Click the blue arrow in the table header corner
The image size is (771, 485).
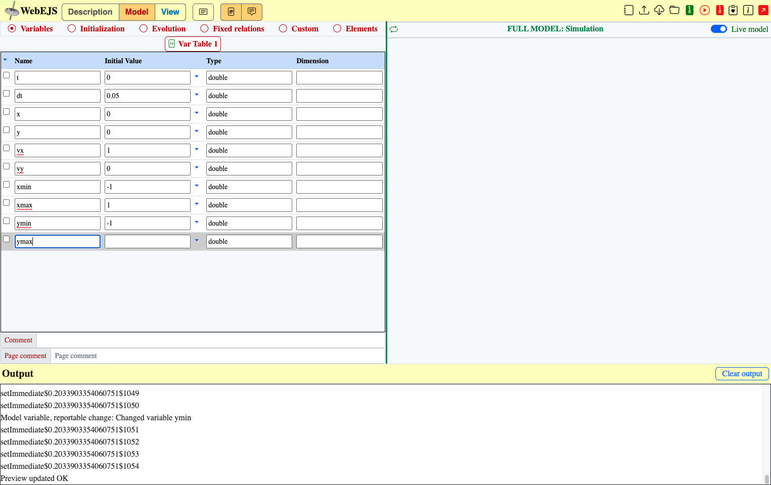[x=5, y=60]
